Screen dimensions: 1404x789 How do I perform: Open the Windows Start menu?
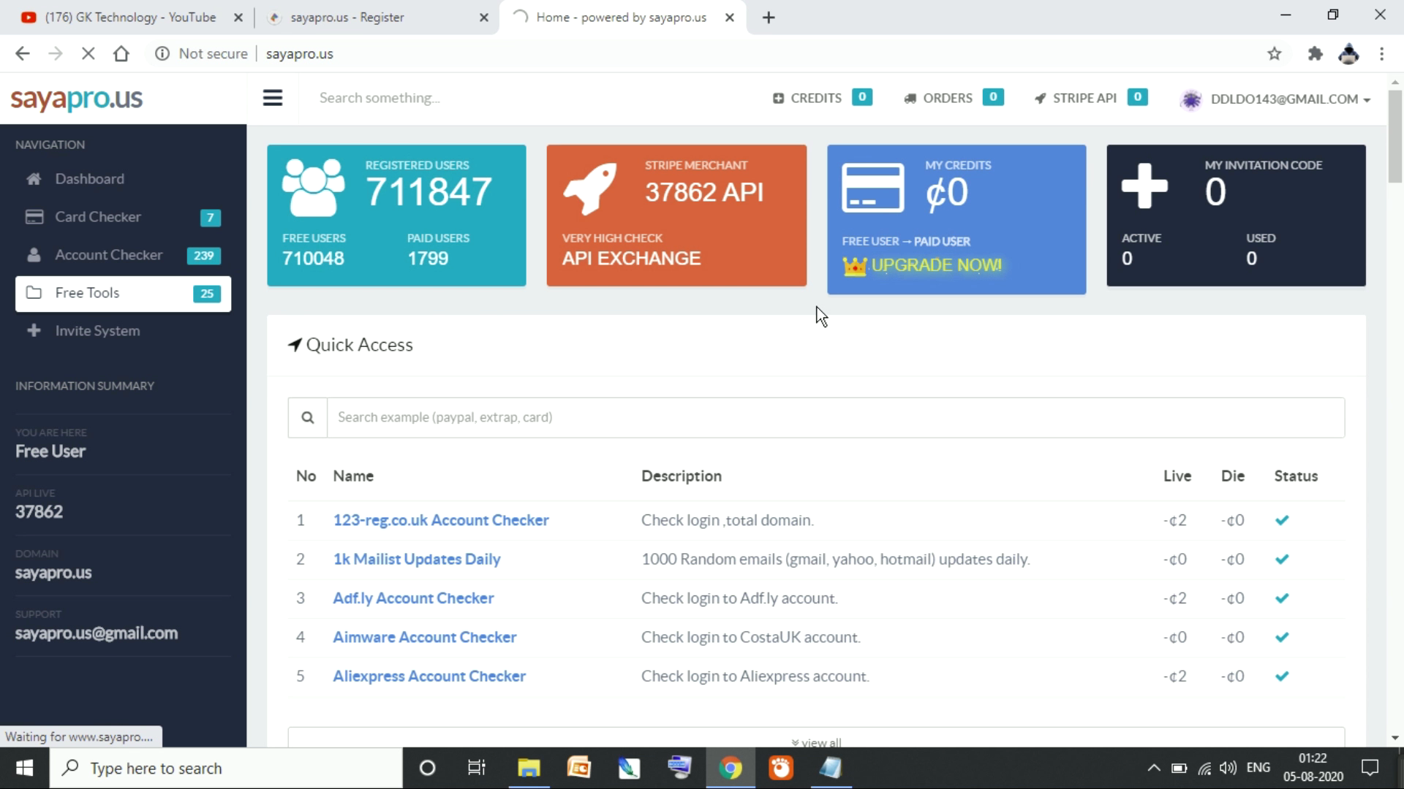pyautogui.click(x=24, y=768)
